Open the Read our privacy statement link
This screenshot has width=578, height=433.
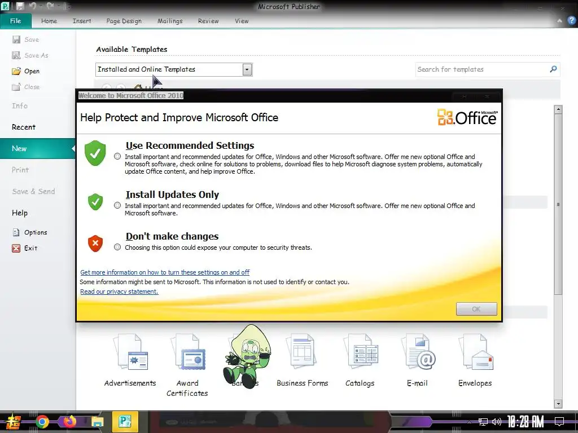coord(119,291)
